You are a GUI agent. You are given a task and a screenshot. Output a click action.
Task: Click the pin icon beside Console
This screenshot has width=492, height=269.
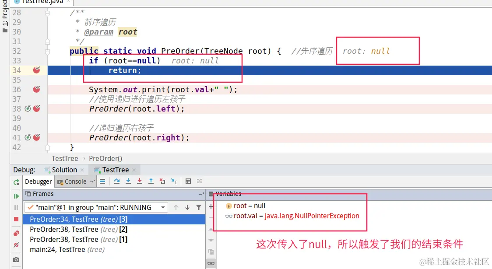pos(92,182)
